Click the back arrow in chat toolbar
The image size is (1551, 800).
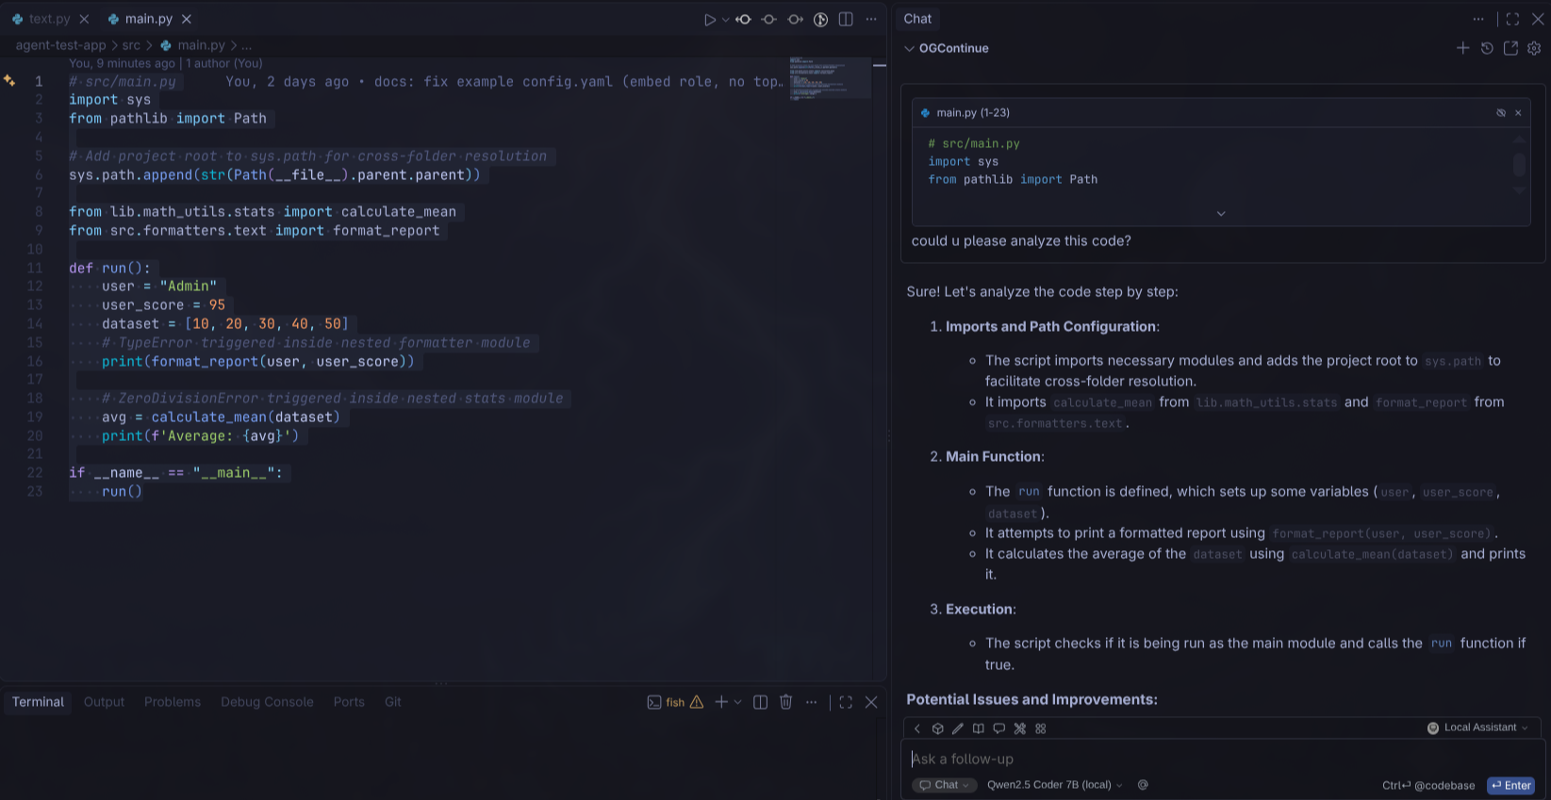(x=917, y=728)
